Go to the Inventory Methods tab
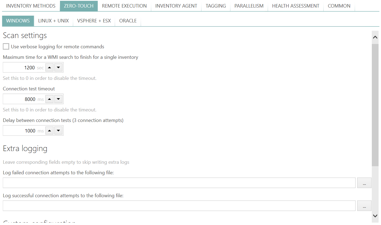The image size is (381, 225). [31, 6]
